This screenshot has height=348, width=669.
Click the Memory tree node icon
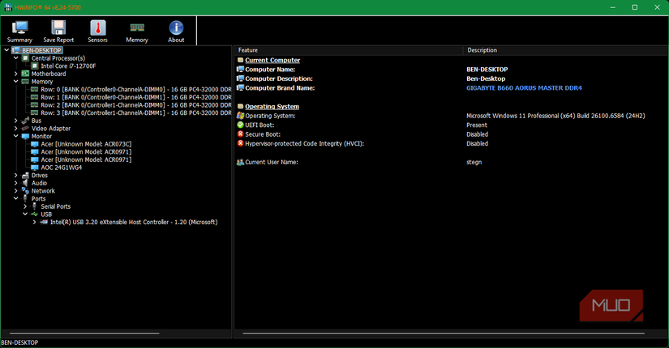tap(25, 82)
